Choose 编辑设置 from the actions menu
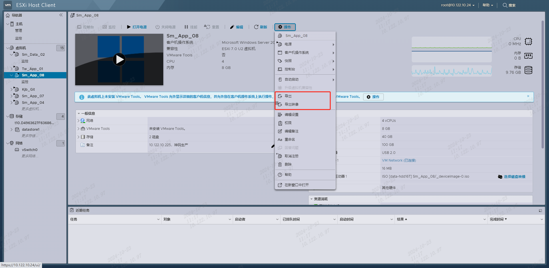This screenshot has height=268, width=549. point(305,115)
